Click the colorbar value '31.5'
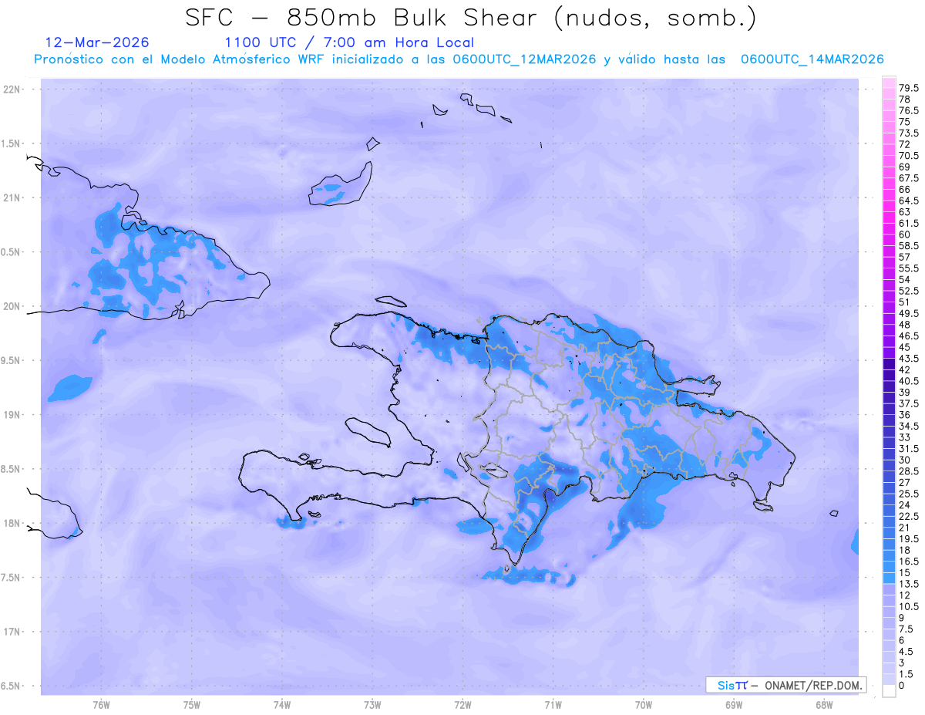The height and width of the screenshot is (715, 925). click(909, 448)
